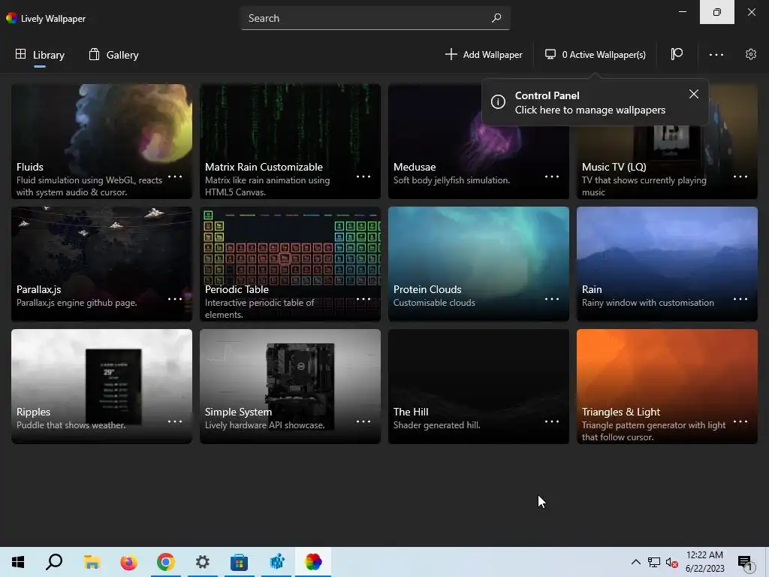This screenshot has height=577, width=769.
Task: Launch Google Chrome from the taskbar
Action: click(x=166, y=562)
